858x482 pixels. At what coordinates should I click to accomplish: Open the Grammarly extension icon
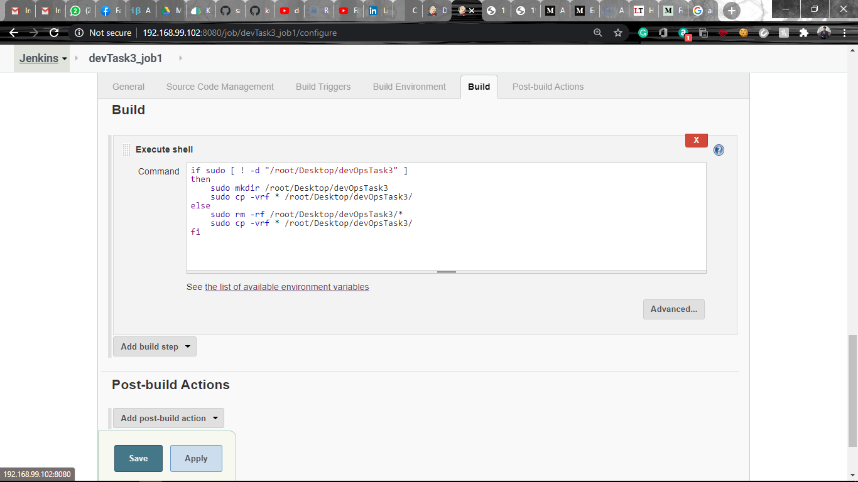pyautogui.click(x=642, y=33)
